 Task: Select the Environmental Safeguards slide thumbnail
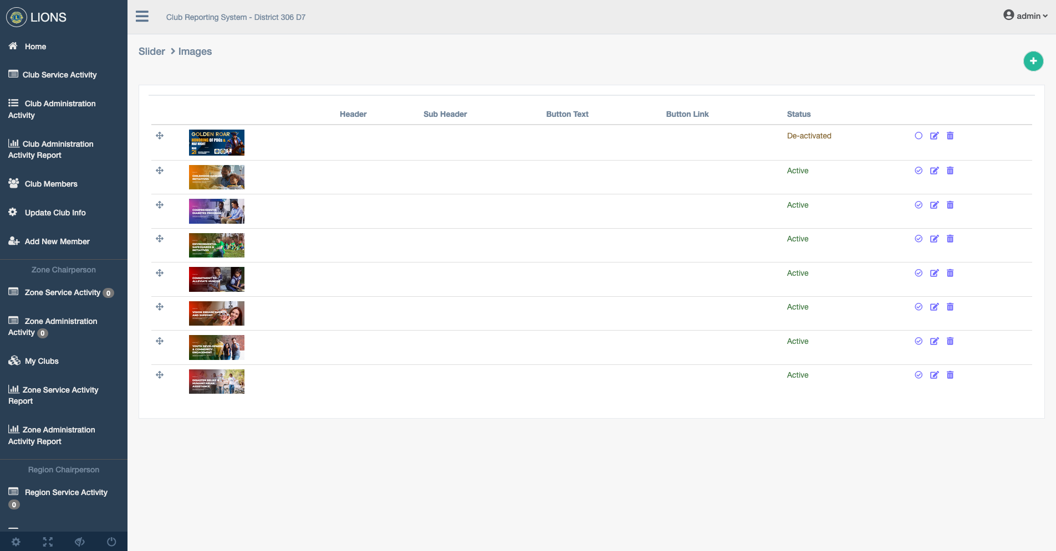click(x=216, y=245)
